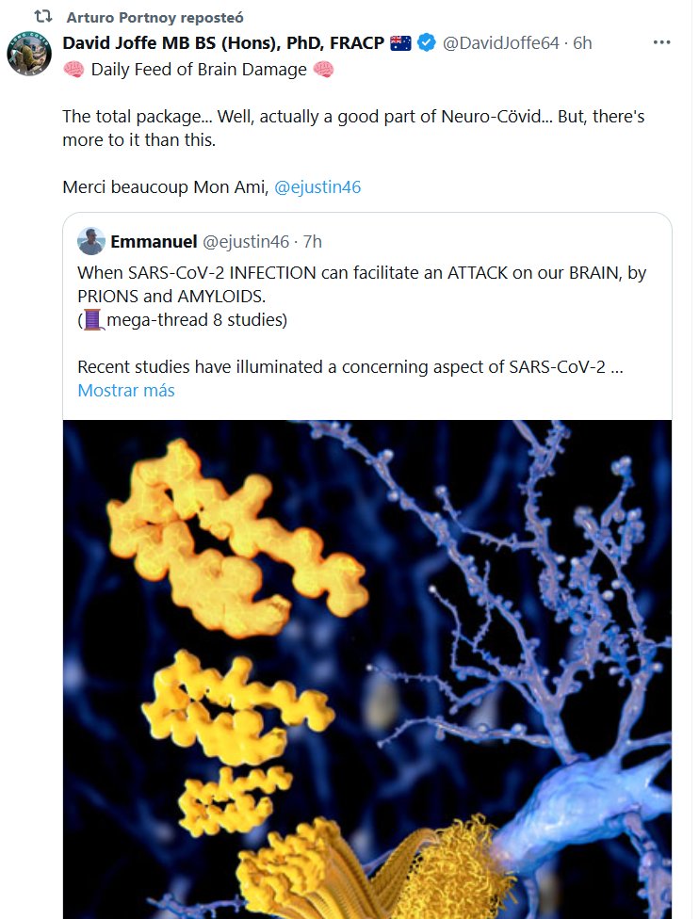The width and height of the screenshot is (699, 919).
Task: Click David Joffe's profile avatar
Action: [x=28, y=52]
